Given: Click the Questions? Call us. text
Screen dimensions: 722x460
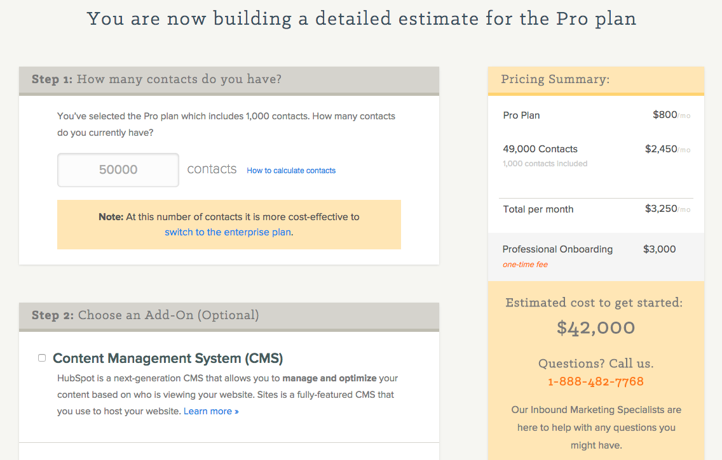Looking at the screenshot, I should [x=596, y=364].
